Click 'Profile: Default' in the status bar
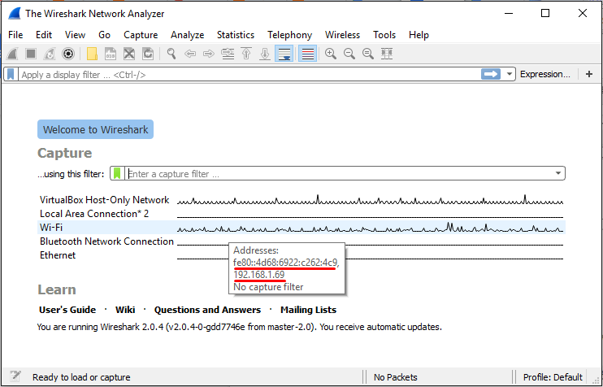603x387 pixels. 553,377
